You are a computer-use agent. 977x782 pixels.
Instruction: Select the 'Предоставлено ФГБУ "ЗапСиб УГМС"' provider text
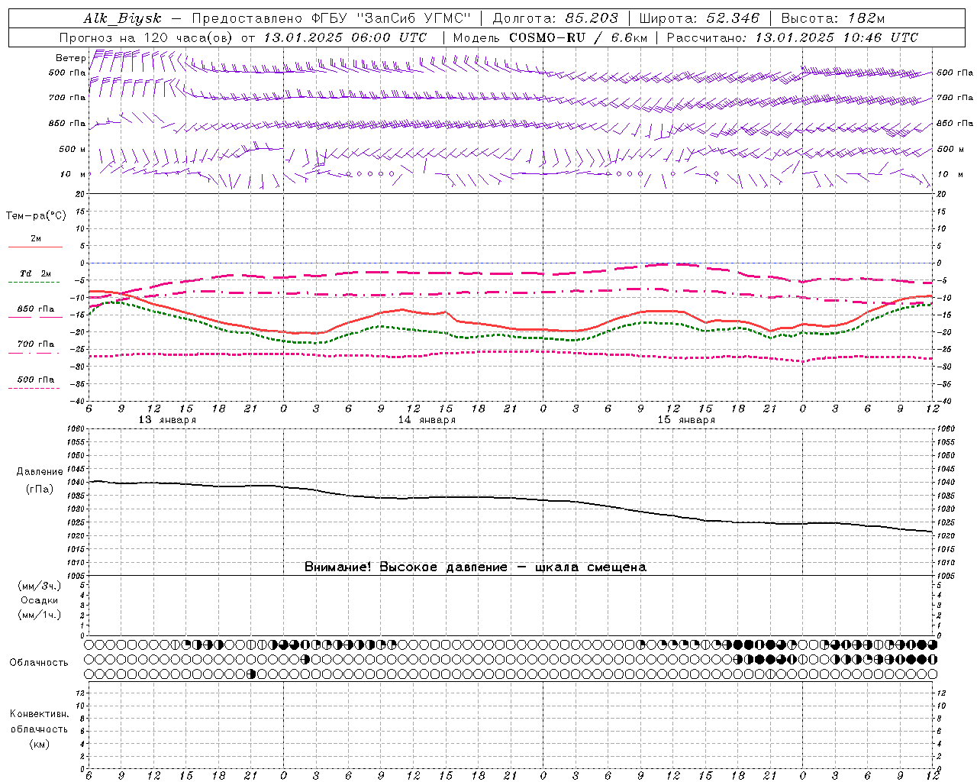point(331,19)
